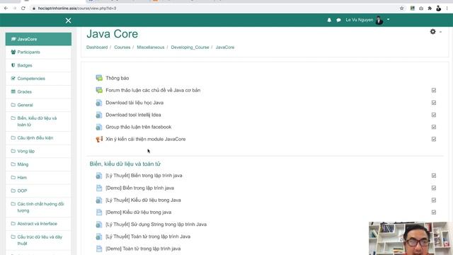Image resolution: width=453 pixels, height=255 pixels.
Task: Click the feedback megaphone icon for Xin ý kiến
Action: coord(99,140)
